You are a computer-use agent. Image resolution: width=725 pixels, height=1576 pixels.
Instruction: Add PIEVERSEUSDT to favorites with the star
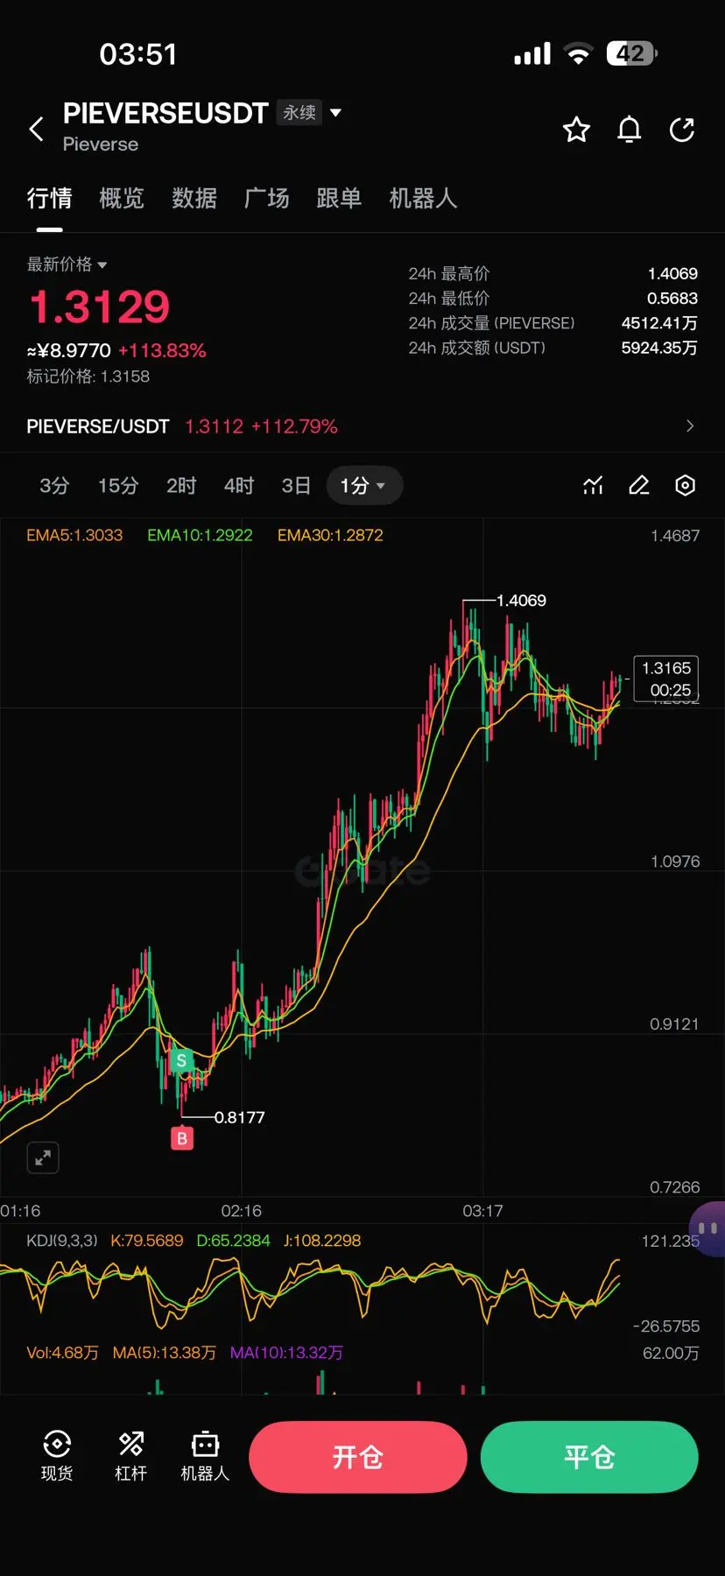click(576, 130)
